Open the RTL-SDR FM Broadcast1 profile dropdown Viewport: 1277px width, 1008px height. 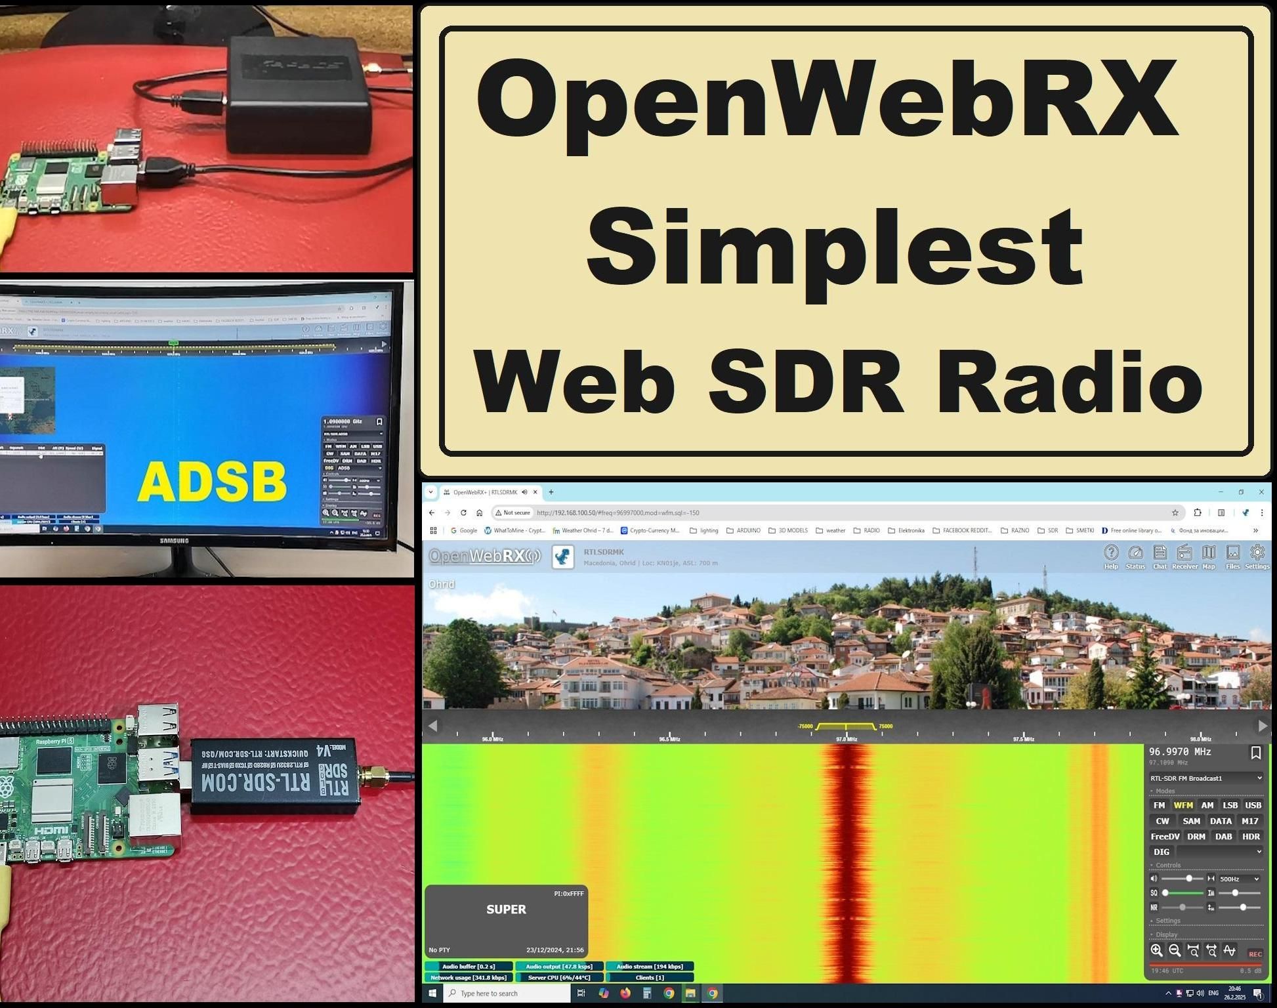coord(1205,778)
